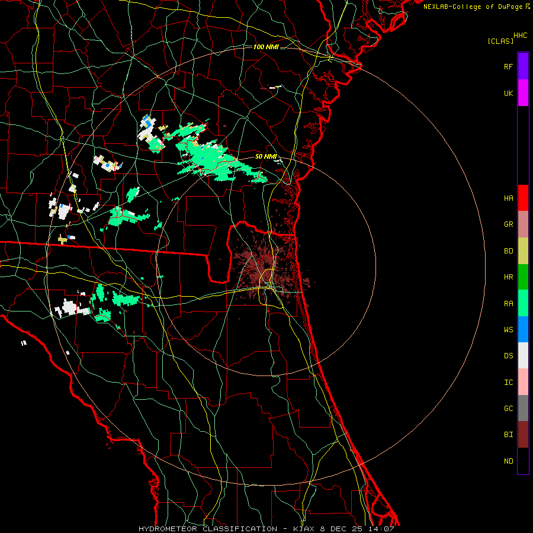Click the HA legend label

[508, 198]
